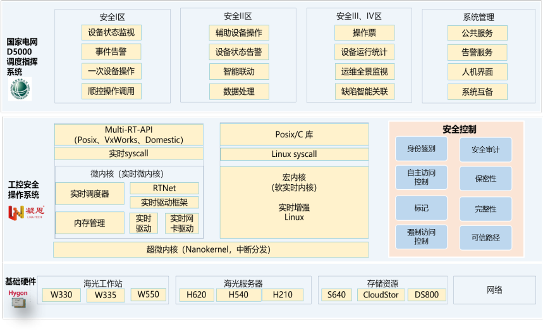
Task: Select the 人机界面 block
Action: [477, 72]
